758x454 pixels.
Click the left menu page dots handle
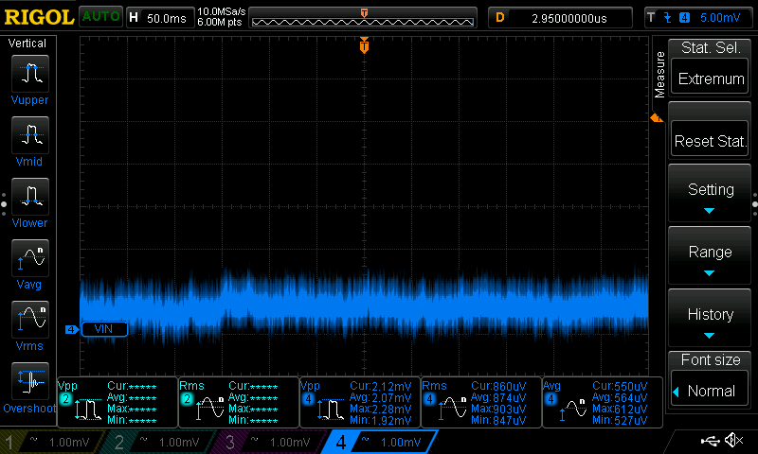tap(4, 204)
